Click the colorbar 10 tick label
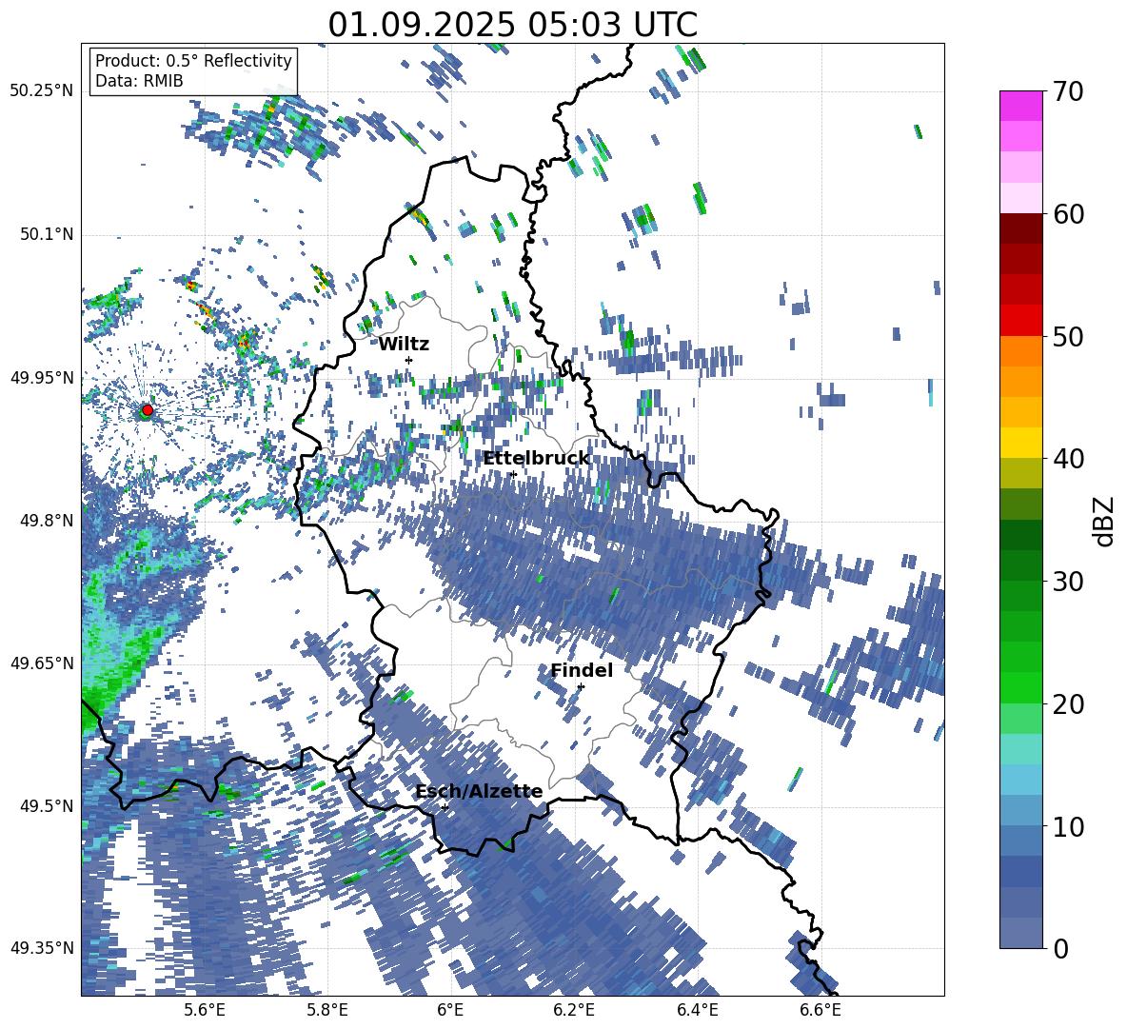1127x1029 pixels. click(1068, 826)
